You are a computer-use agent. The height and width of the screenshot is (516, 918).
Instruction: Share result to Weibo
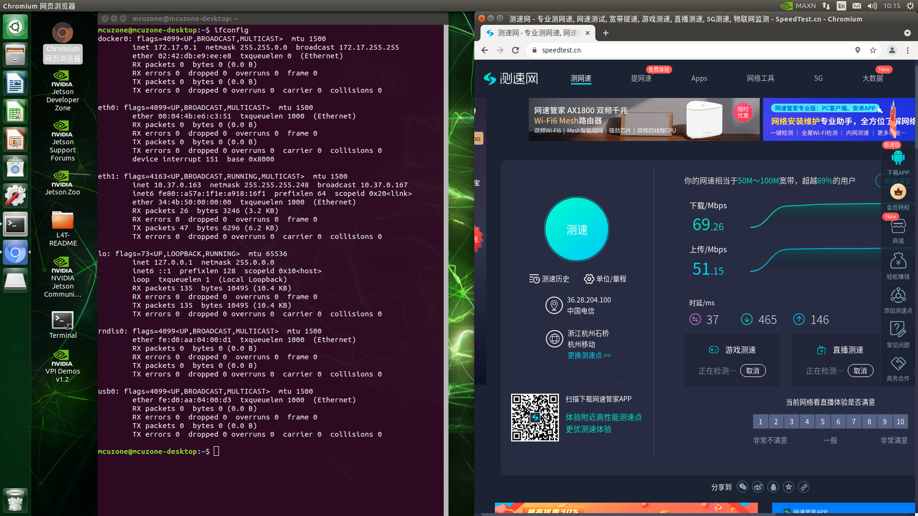[x=758, y=487]
